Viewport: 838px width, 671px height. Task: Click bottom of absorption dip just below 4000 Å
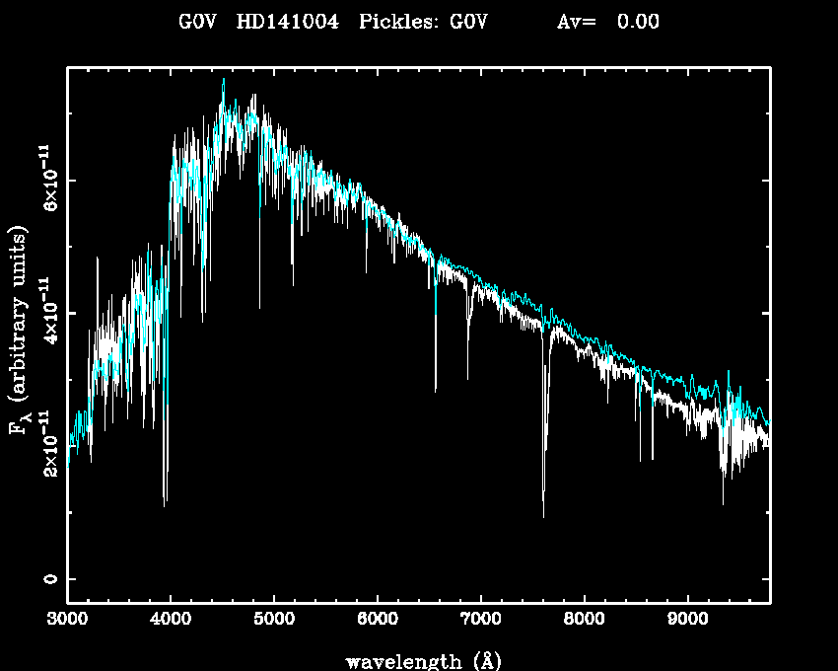tap(165, 503)
